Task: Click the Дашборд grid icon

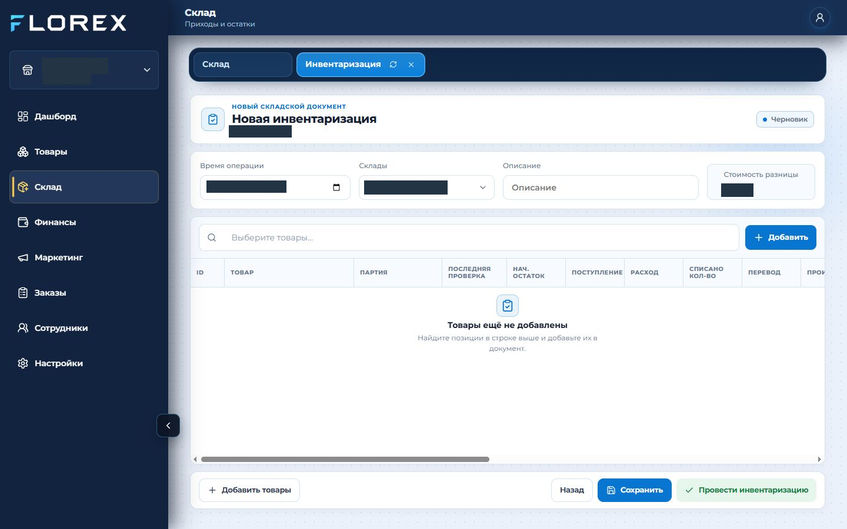Action: (23, 116)
